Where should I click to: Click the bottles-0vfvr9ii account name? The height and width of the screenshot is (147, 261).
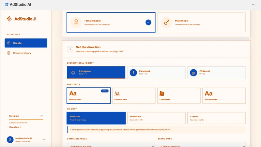[x=24, y=138]
